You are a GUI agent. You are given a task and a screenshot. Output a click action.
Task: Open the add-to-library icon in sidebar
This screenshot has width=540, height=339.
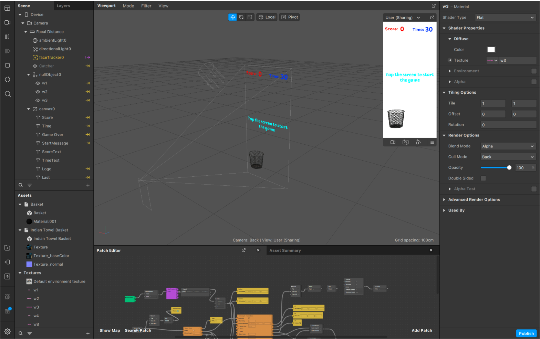7,248
